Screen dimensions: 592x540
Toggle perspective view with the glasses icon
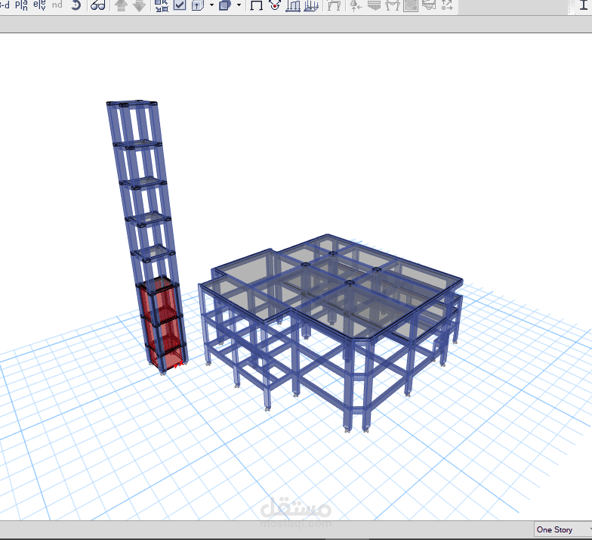[x=98, y=5]
